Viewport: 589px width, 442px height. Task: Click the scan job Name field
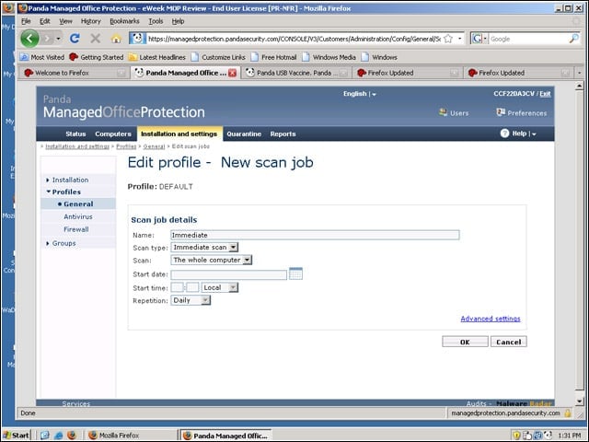tap(315, 235)
